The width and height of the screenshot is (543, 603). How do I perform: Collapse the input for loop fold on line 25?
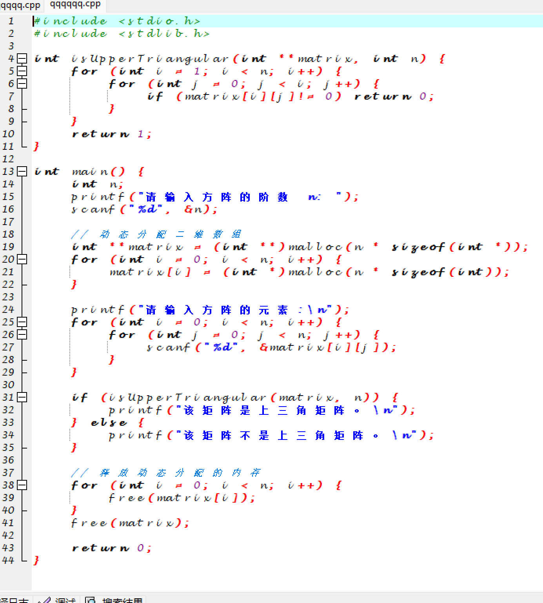pyautogui.click(x=22, y=322)
